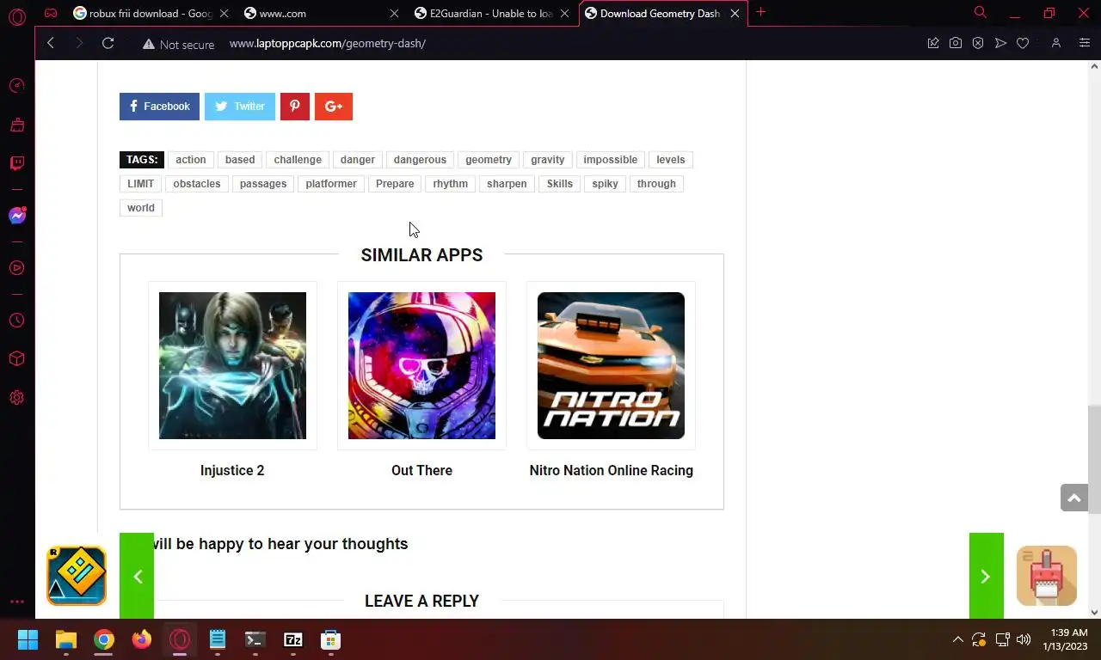The height and width of the screenshot is (660, 1101).
Task: Open the volume control in tray
Action: pyautogui.click(x=1024, y=640)
